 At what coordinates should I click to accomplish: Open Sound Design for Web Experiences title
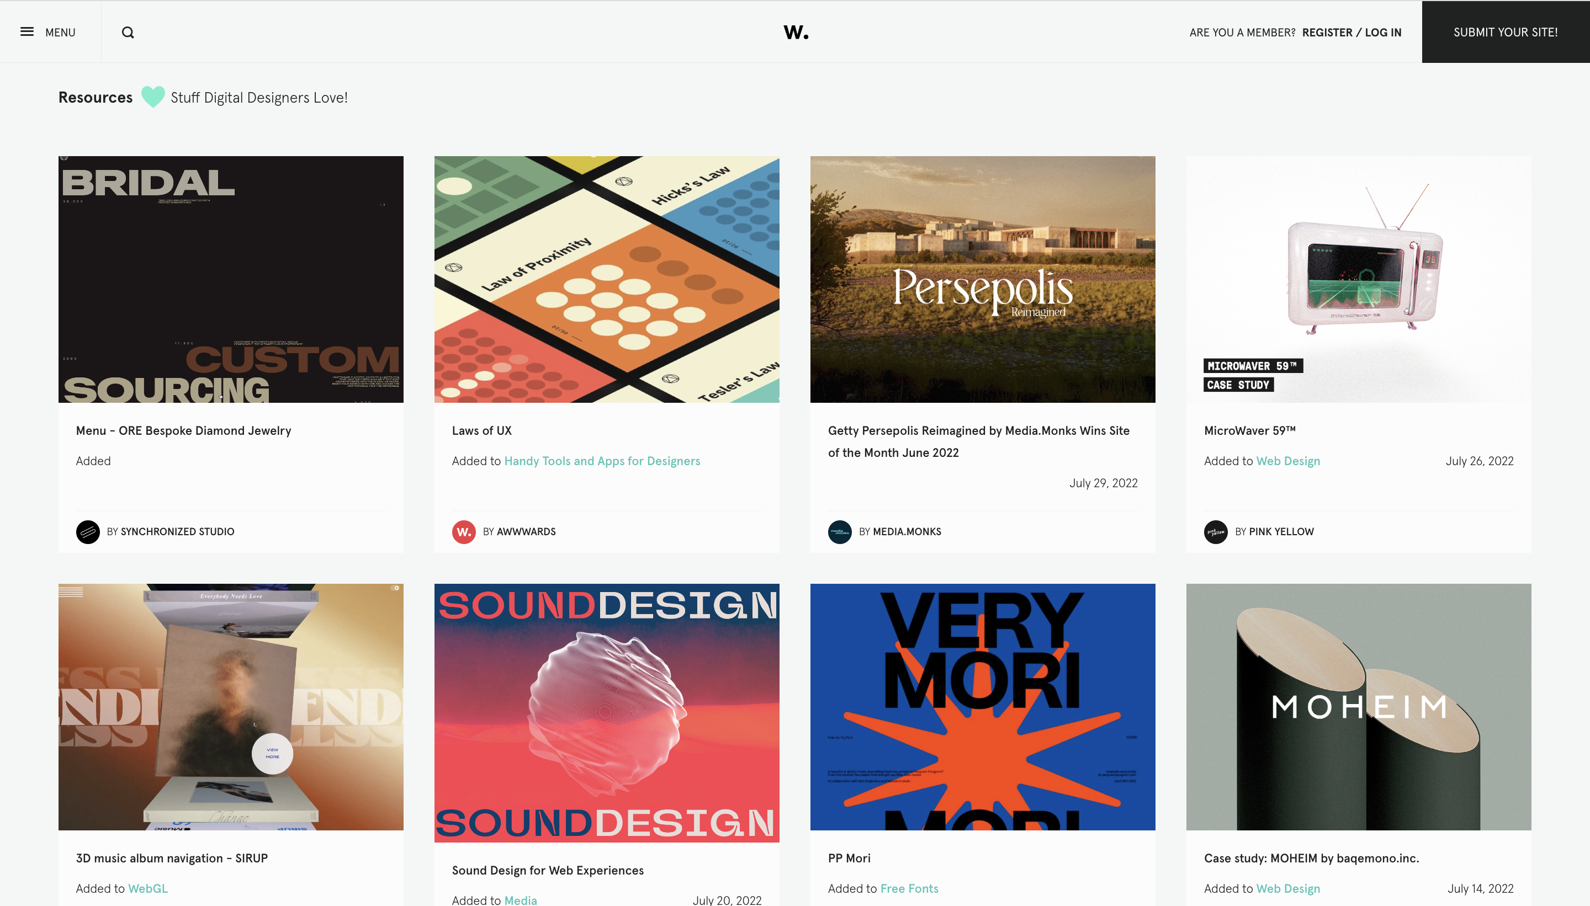pyautogui.click(x=548, y=870)
